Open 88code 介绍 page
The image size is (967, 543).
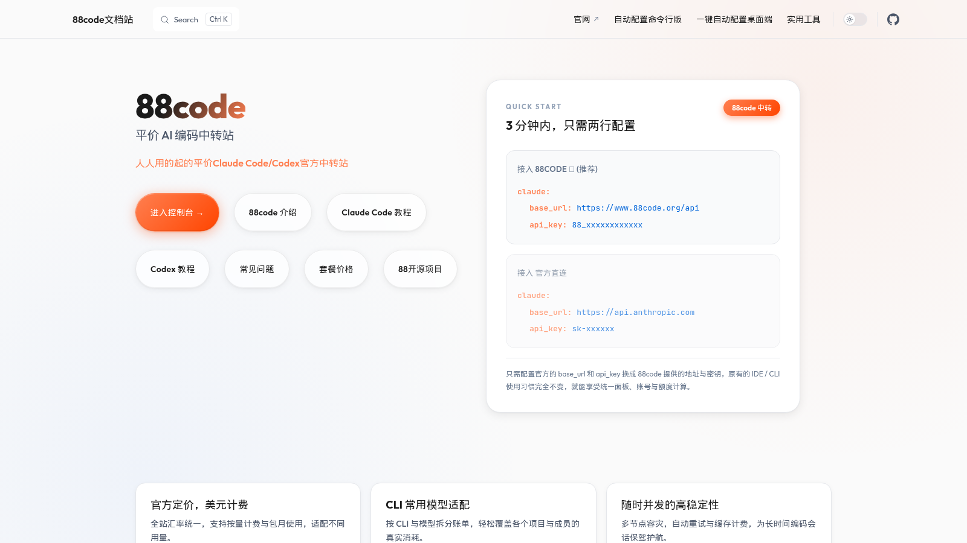tap(273, 212)
